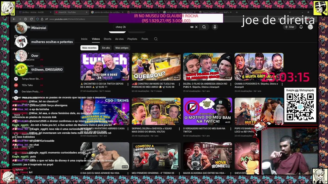Click the Tampa Never Sle... channel avatar

[16, 79]
